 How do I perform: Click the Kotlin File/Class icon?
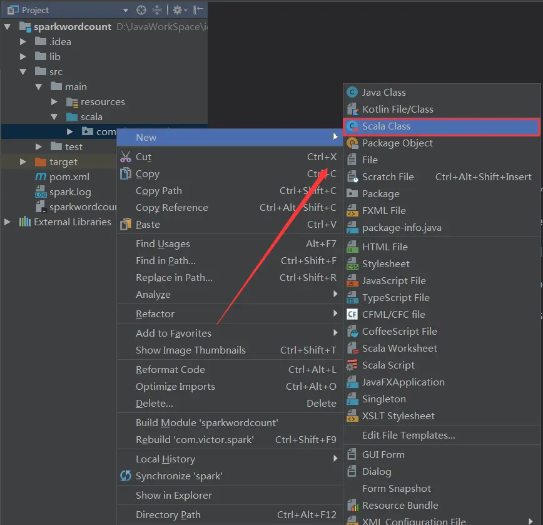coord(353,110)
